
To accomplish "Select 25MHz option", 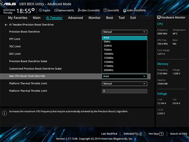I will click(x=124, y=46).
